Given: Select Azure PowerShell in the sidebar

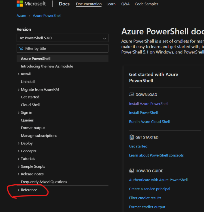Looking at the screenshot, I should [x=62, y=59].
